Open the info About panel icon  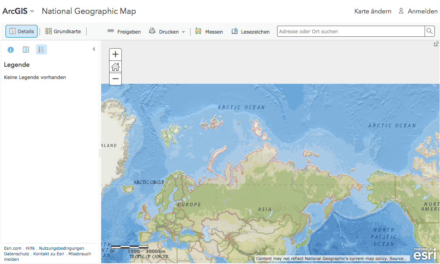11,50
